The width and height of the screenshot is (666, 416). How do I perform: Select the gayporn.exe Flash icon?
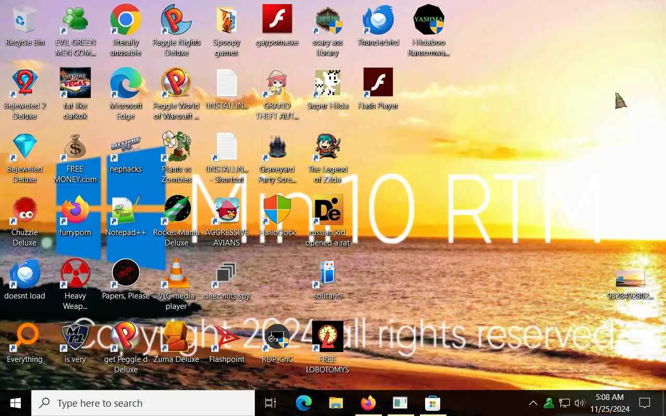tap(277, 20)
